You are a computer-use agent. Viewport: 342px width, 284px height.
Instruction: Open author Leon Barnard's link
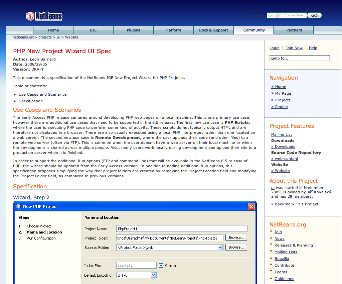click(x=43, y=59)
